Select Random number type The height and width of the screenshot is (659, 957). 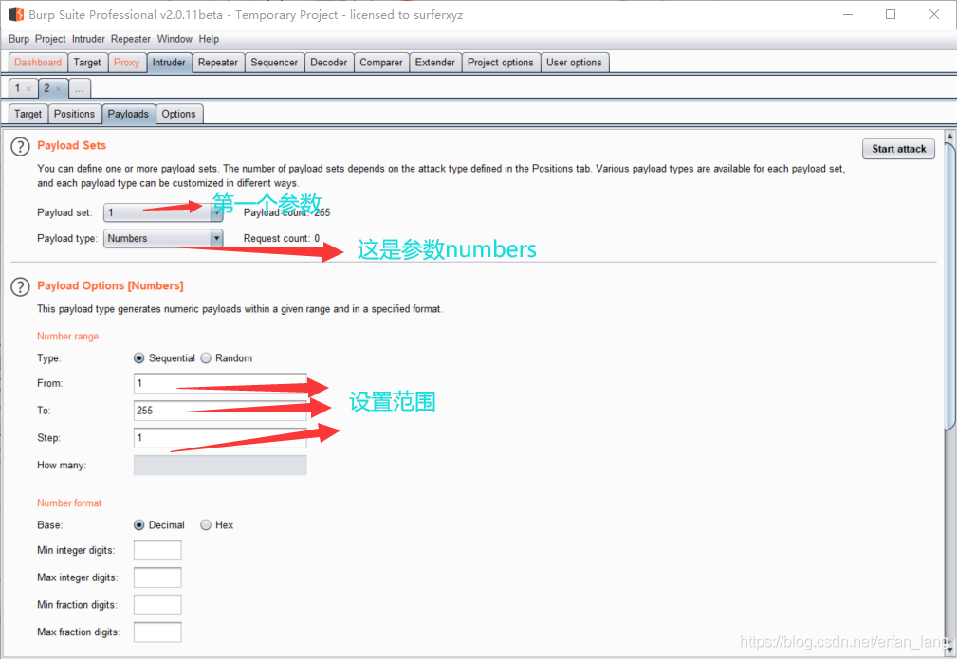pos(206,358)
